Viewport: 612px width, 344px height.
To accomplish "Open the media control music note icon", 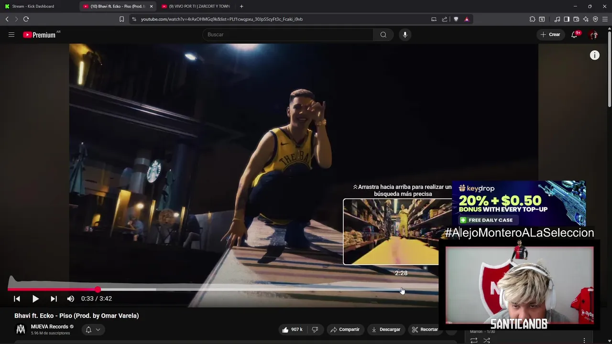I will (x=557, y=19).
